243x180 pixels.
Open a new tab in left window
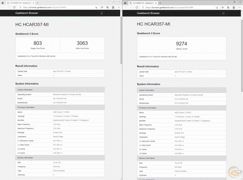point(38,3)
